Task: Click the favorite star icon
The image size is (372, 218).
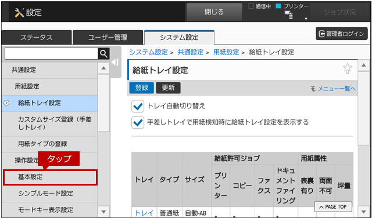Action: [x=348, y=68]
